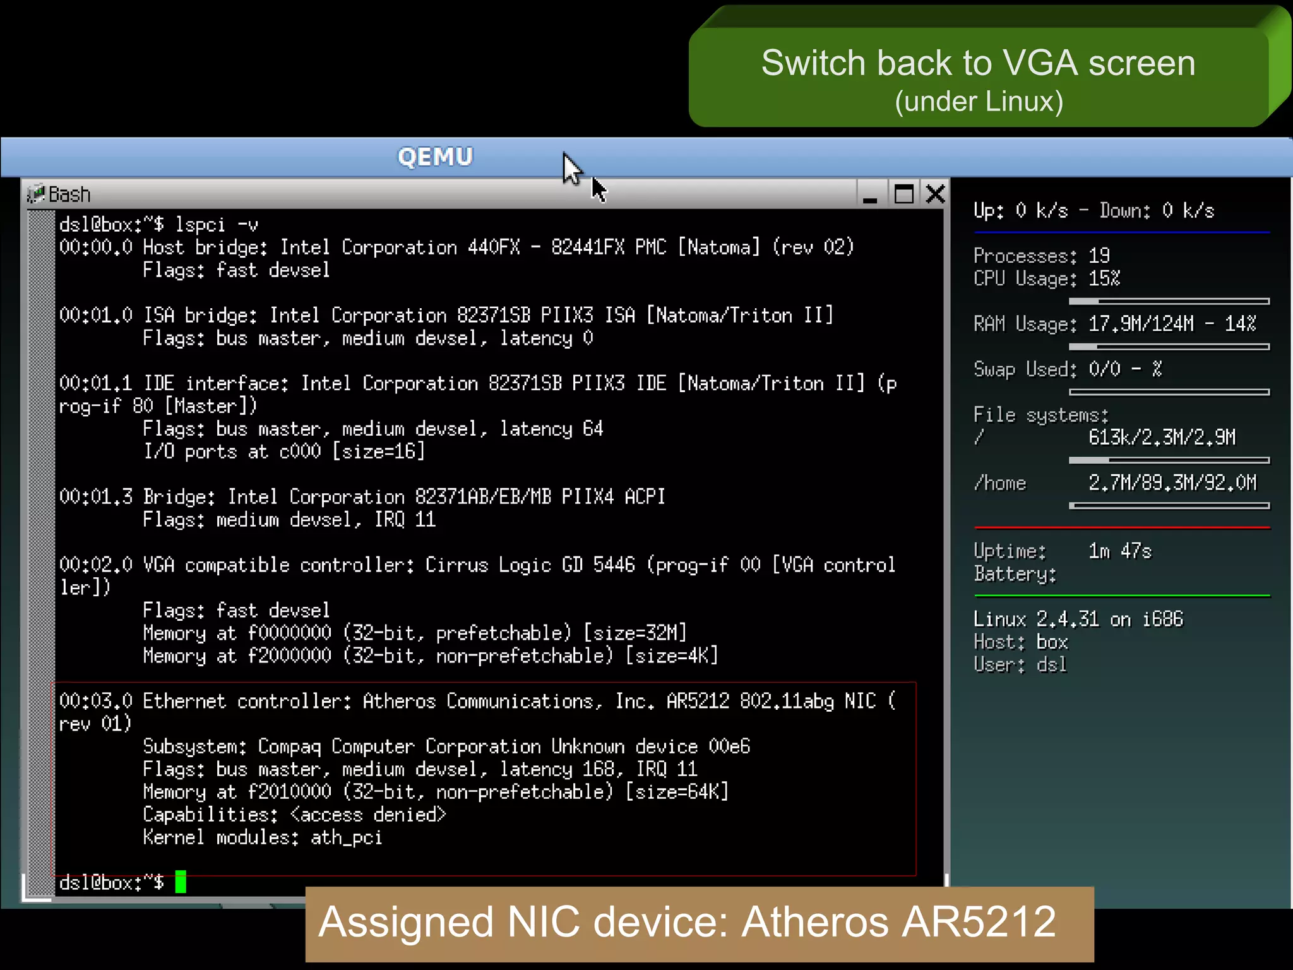Click the Swap usage progress bar
The height and width of the screenshot is (970, 1293).
(1169, 392)
